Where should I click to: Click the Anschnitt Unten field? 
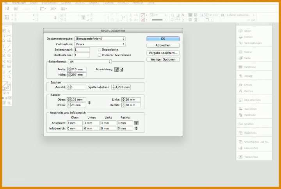coord(91,123)
